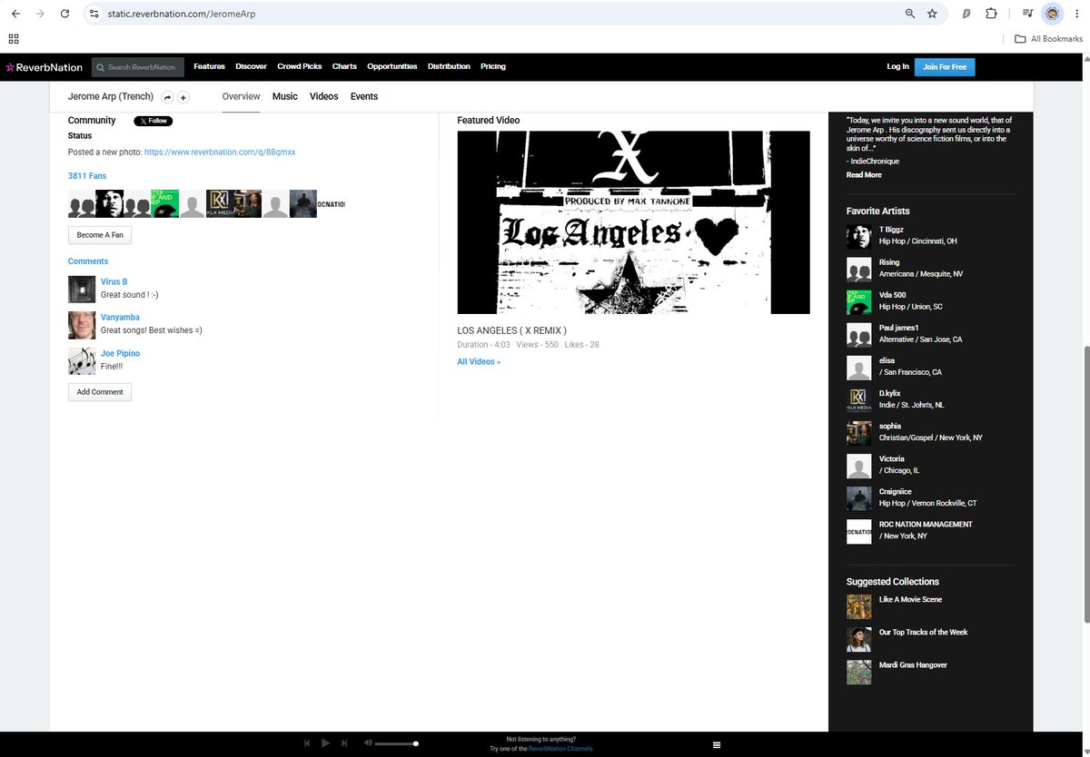Screen dimensions: 1090x757
Task: Skip to previous track in player
Action: [307, 743]
